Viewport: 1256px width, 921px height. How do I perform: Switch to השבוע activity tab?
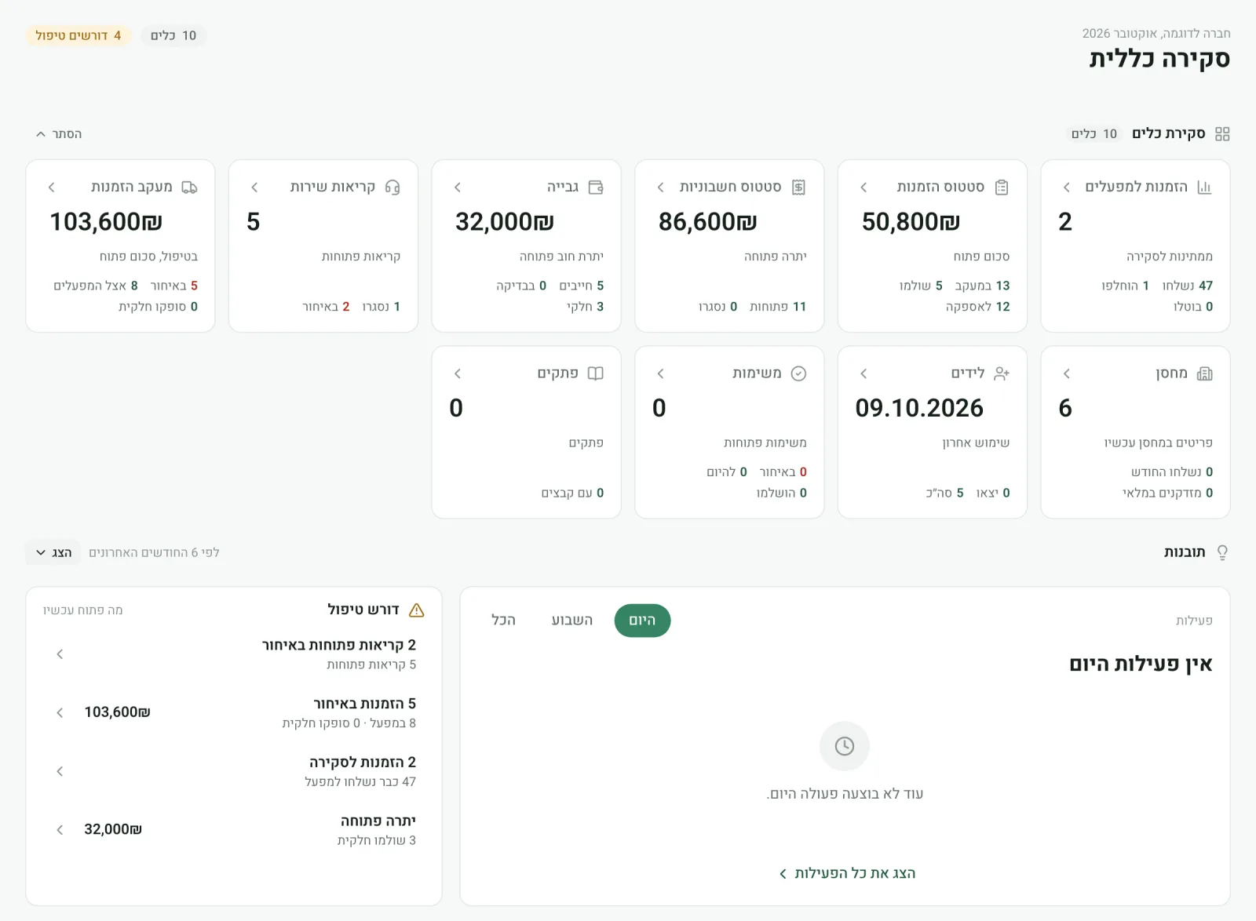(x=571, y=621)
